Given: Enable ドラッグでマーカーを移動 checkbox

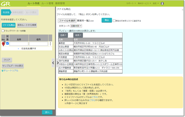Looking at the screenshot, I should coord(3,31).
